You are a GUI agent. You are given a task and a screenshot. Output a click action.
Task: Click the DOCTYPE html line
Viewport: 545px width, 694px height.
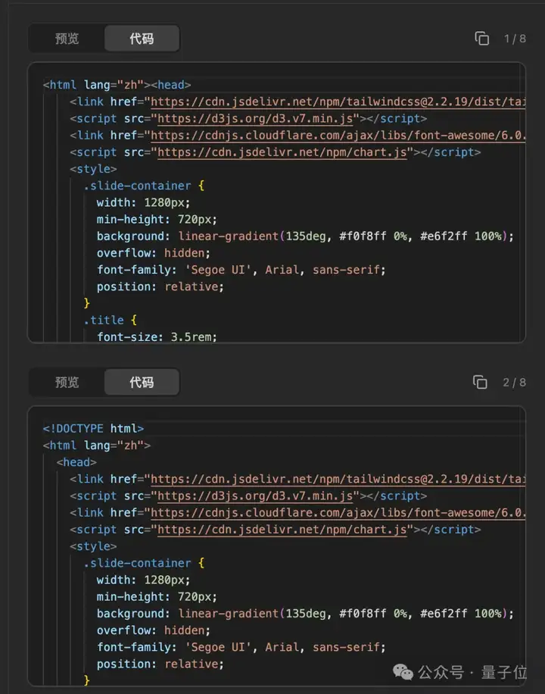[x=93, y=429]
